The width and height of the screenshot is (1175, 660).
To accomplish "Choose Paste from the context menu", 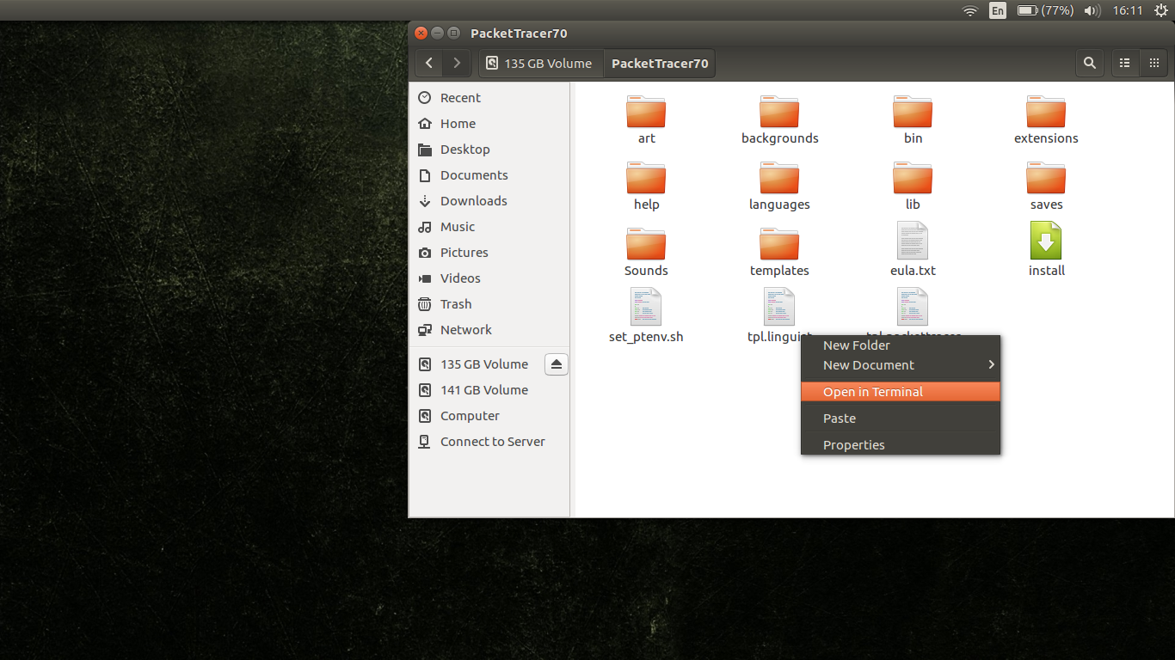I will pos(901,419).
